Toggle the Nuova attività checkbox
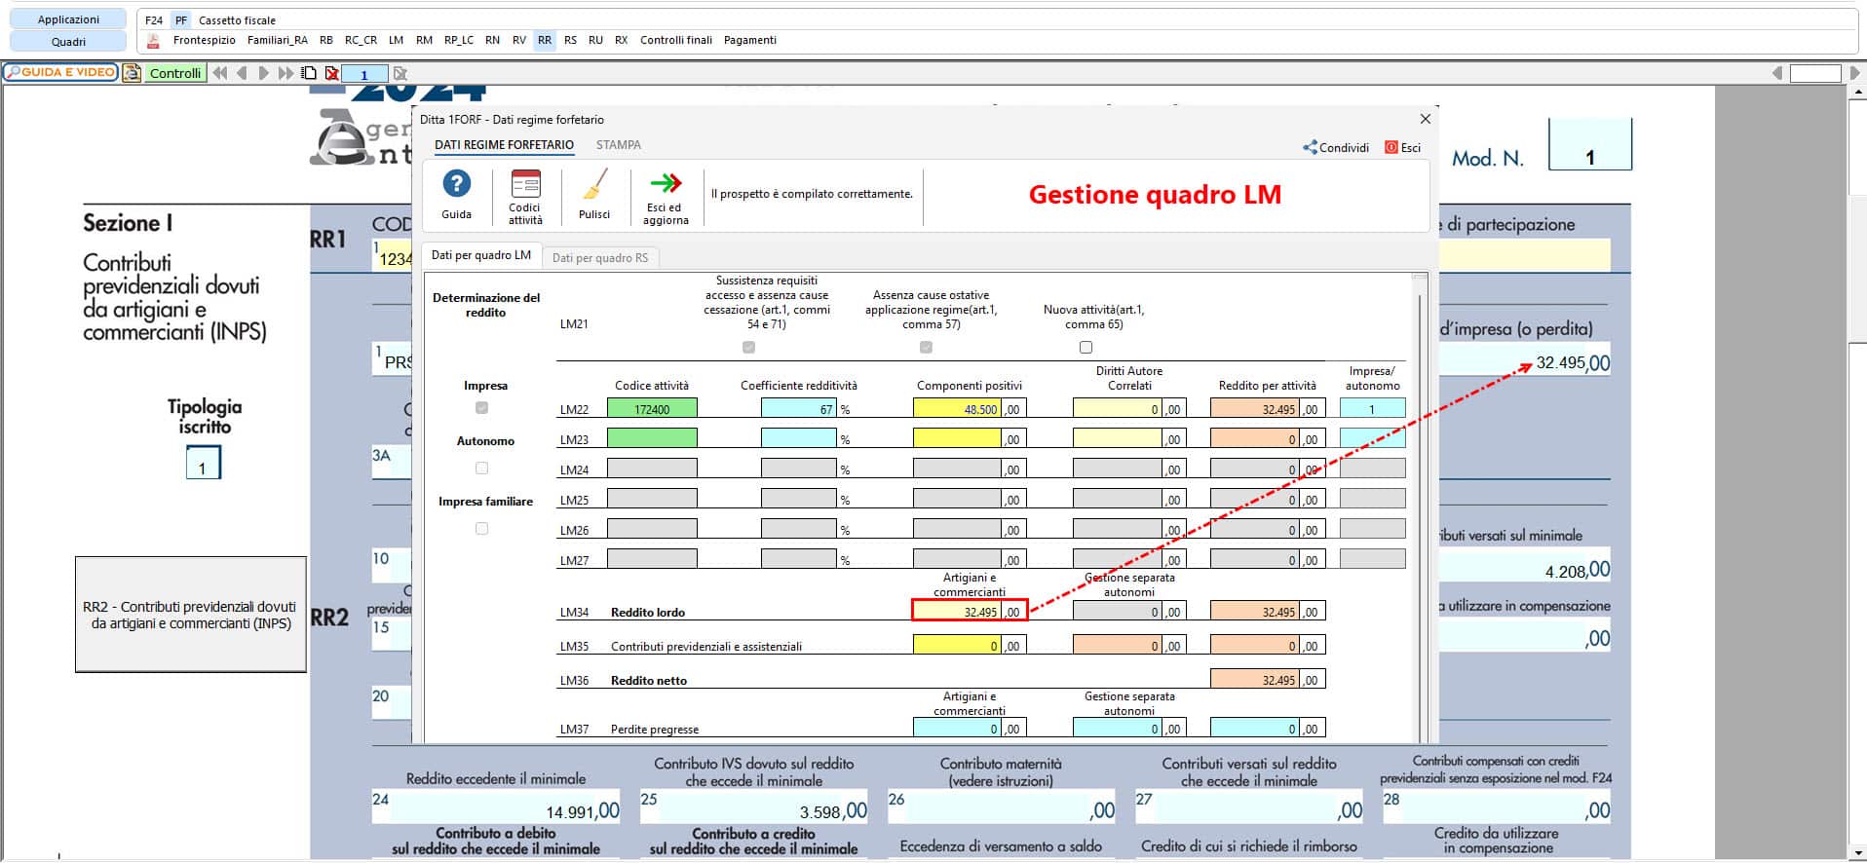Image resolution: width=1867 pixels, height=863 pixels. pos(1086,348)
